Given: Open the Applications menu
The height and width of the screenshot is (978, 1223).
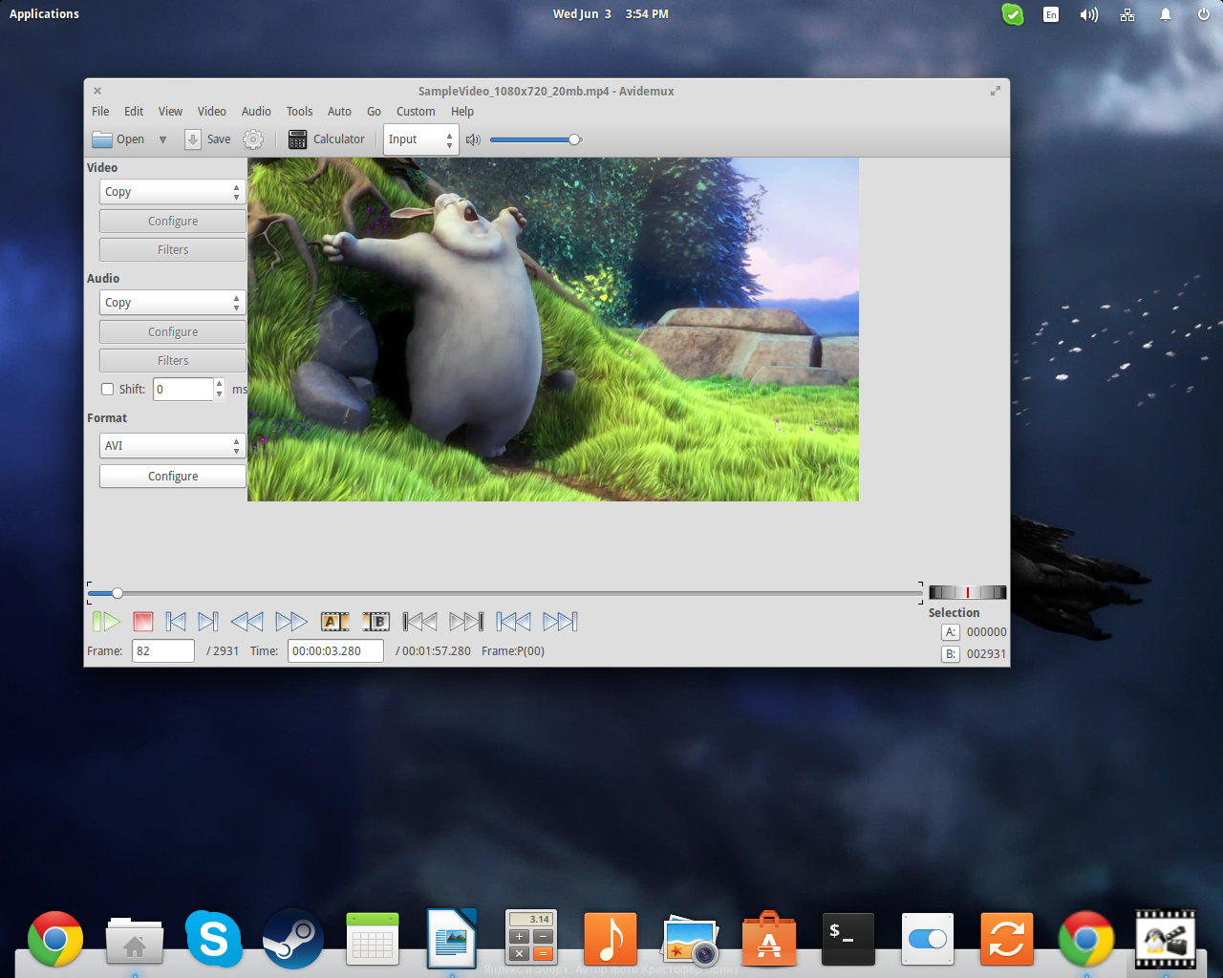Looking at the screenshot, I should 44,14.
